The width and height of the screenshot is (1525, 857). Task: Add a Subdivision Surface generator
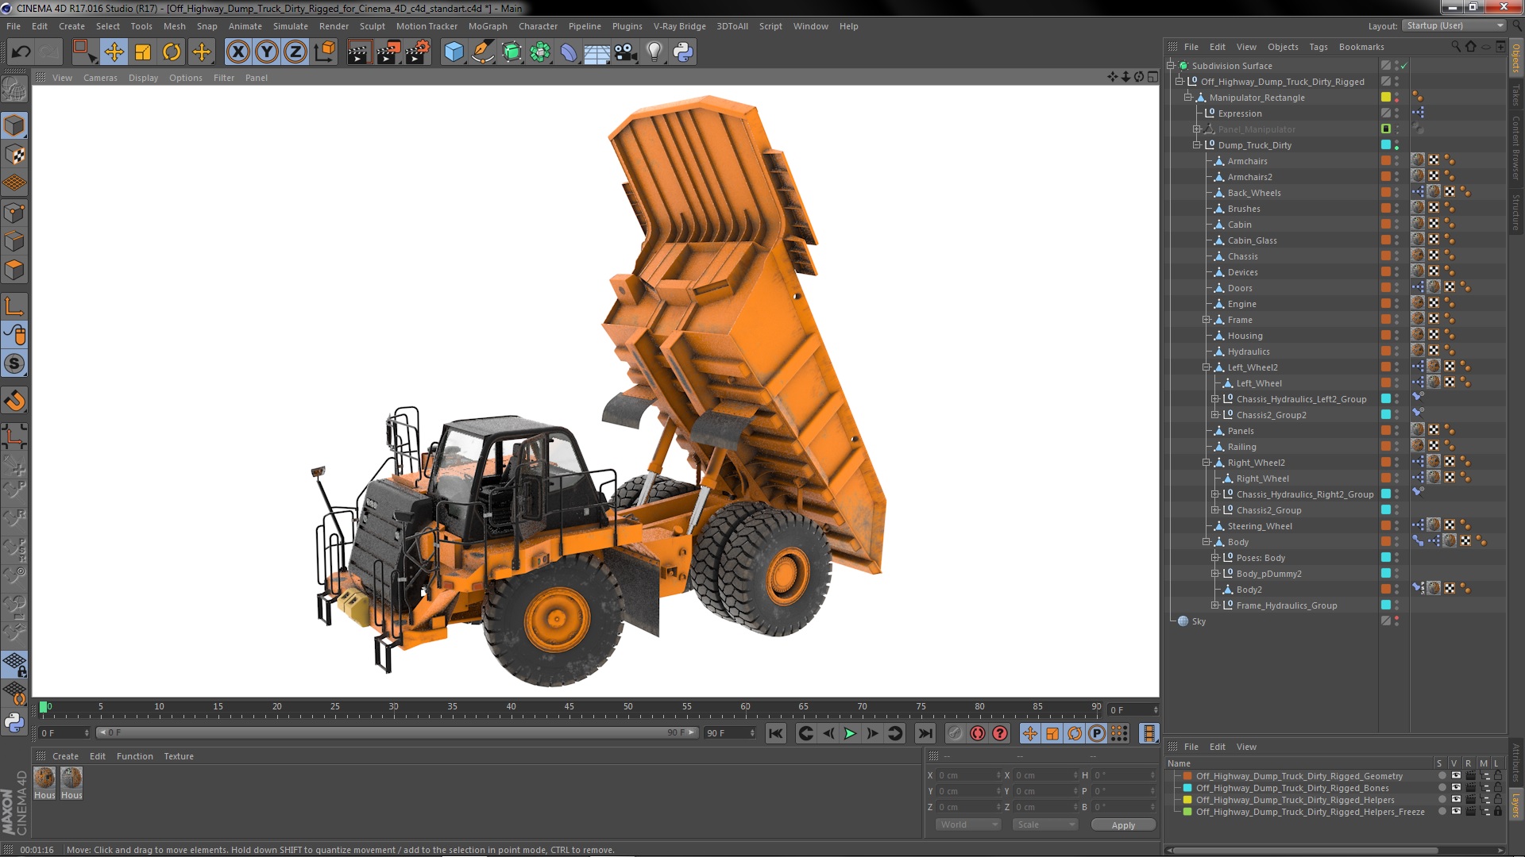(512, 52)
